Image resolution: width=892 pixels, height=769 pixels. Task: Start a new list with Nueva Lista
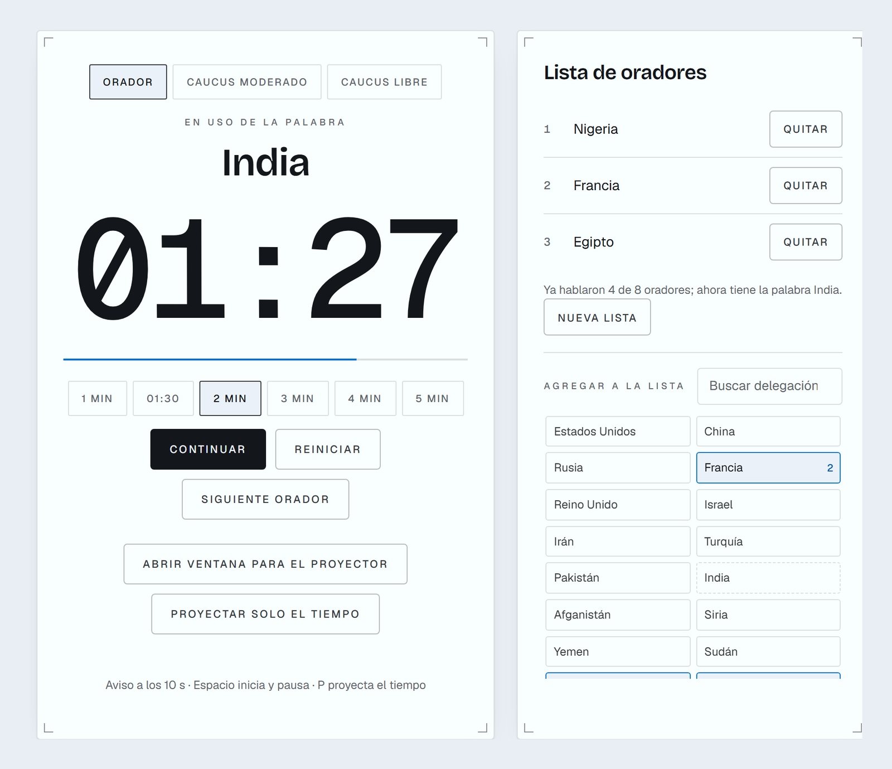tap(597, 317)
